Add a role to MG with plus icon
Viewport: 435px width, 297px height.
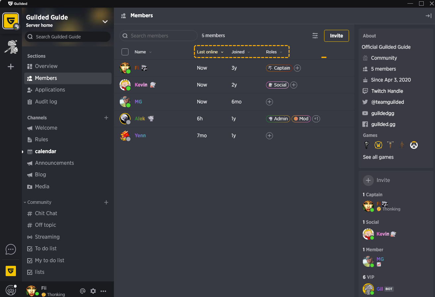270,102
